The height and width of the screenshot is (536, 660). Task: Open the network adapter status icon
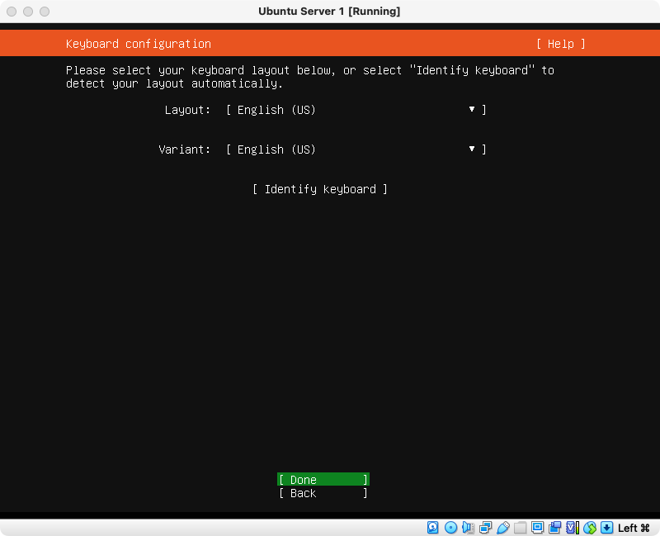click(x=485, y=527)
